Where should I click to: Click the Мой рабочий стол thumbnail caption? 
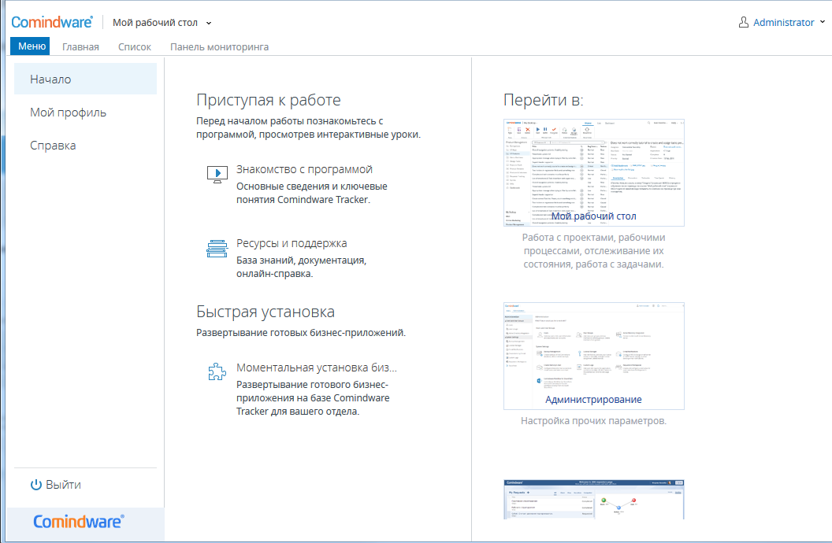(x=594, y=216)
